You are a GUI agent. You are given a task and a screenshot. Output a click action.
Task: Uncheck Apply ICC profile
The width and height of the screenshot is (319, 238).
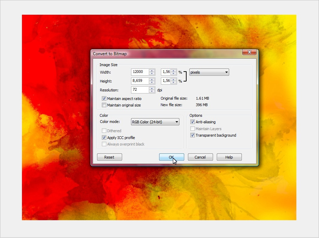tap(104, 138)
